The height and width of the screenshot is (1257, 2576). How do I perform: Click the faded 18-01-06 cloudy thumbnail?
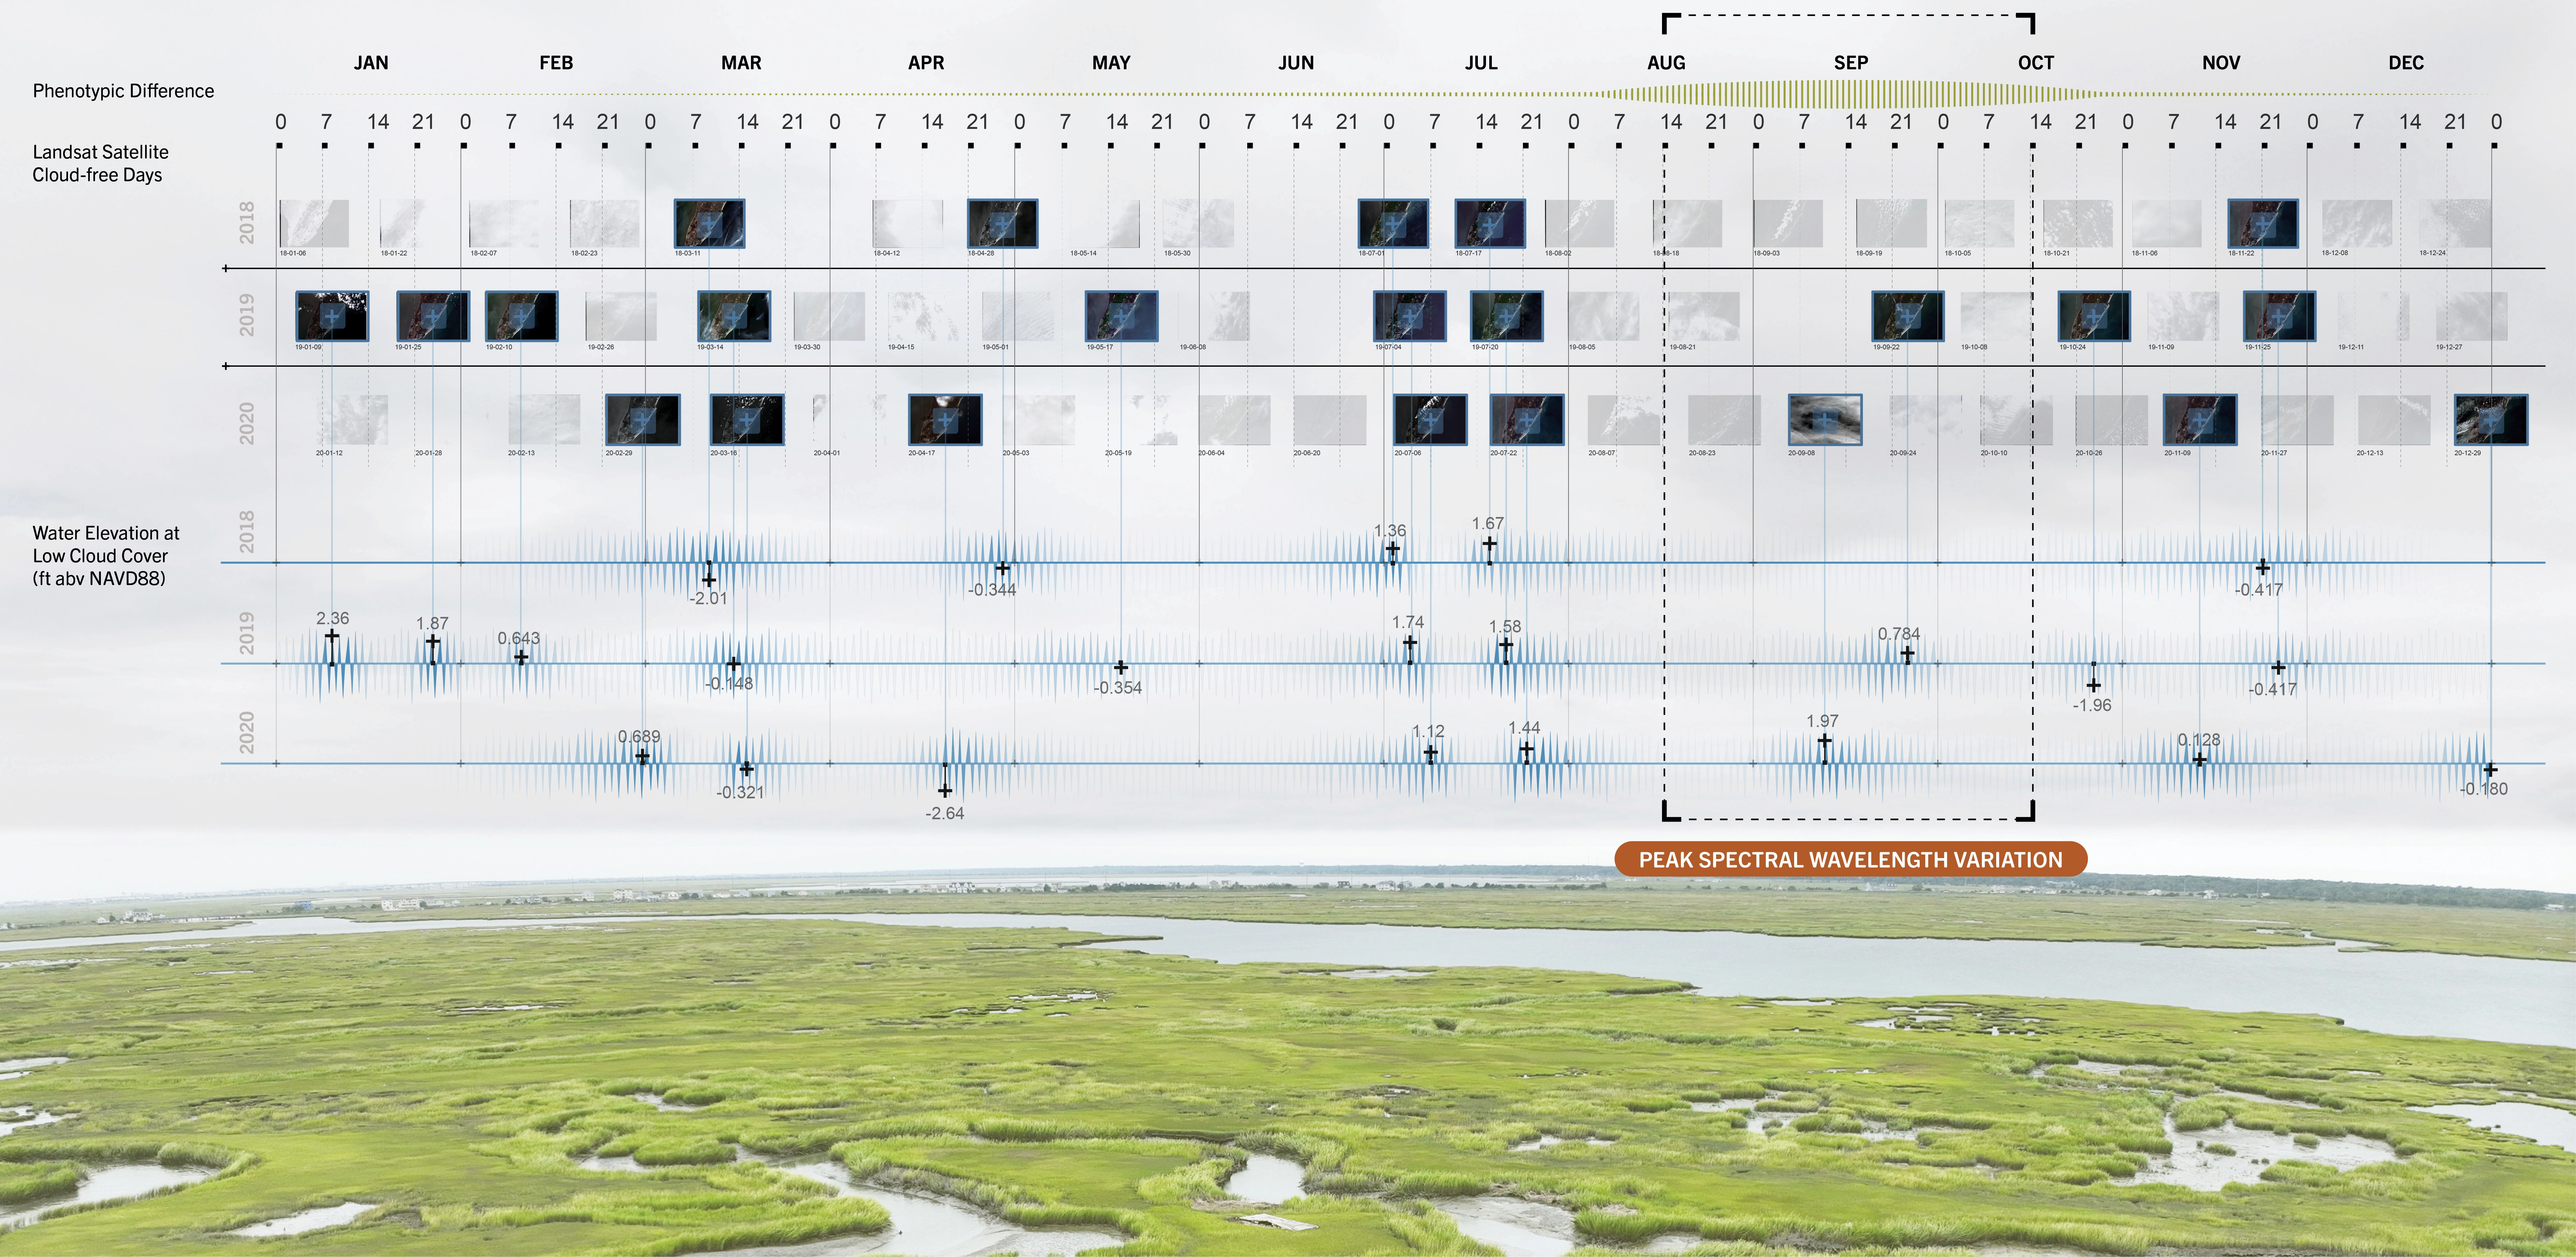(314, 224)
